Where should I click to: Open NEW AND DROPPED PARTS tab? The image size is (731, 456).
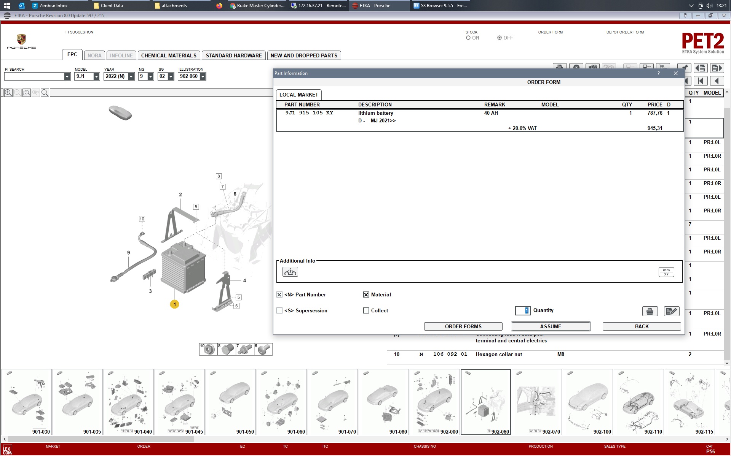(x=304, y=55)
